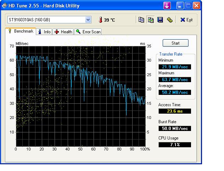224x171 pixels.
Task: Click the maximum value 63.7 MB/sec
Action: [x=175, y=80]
